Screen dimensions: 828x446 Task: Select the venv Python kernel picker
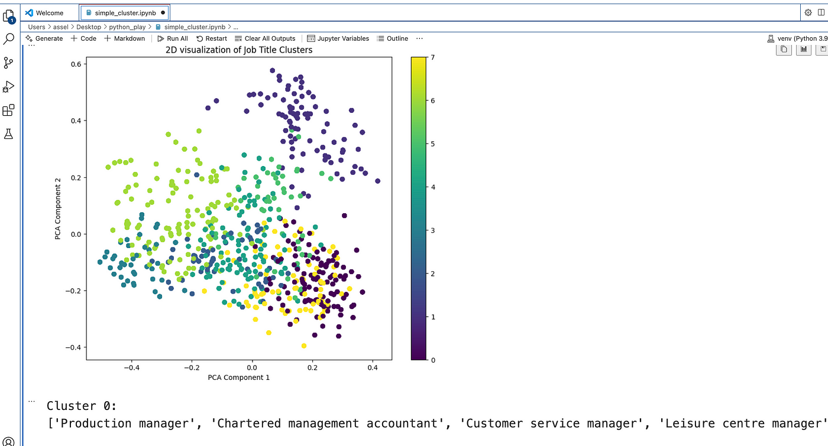tap(797, 38)
